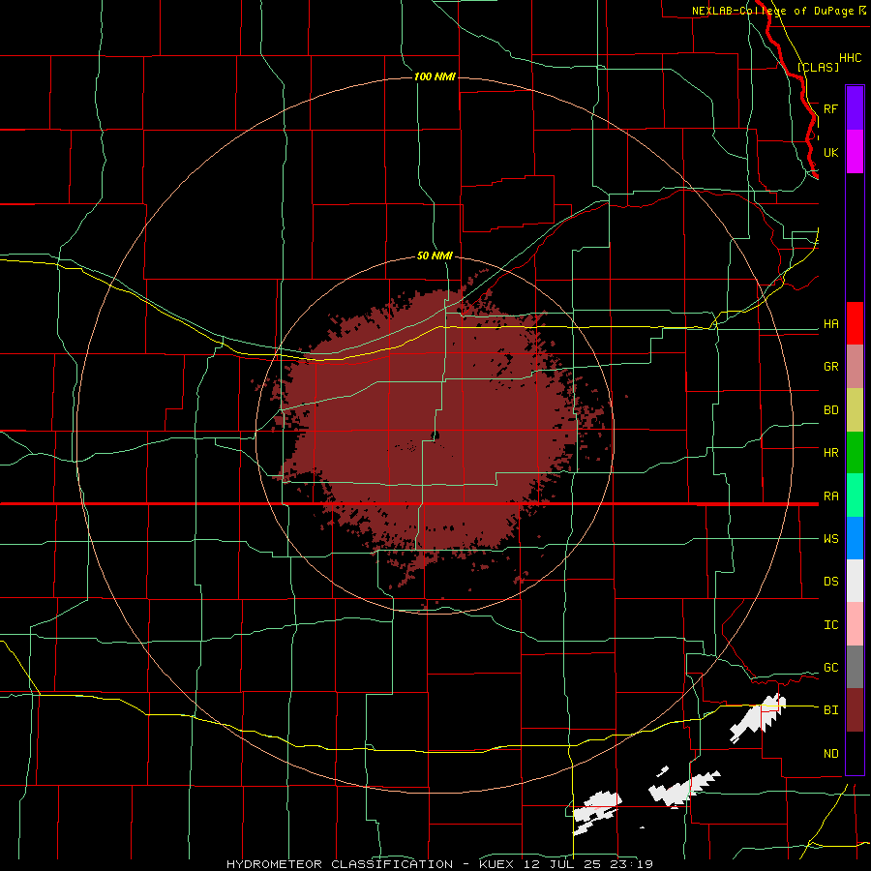This screenshot has width=871, height=871.
Task: Click the magenta UK legend color swatch
Action: (855, 152)
